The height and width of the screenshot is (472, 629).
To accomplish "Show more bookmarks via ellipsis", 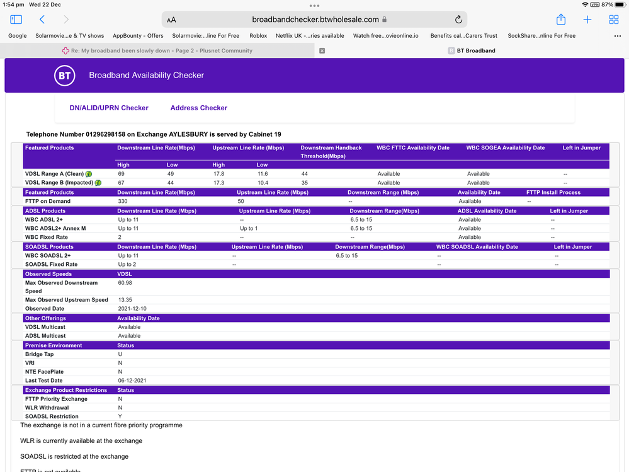I will [x=617, y=36].
